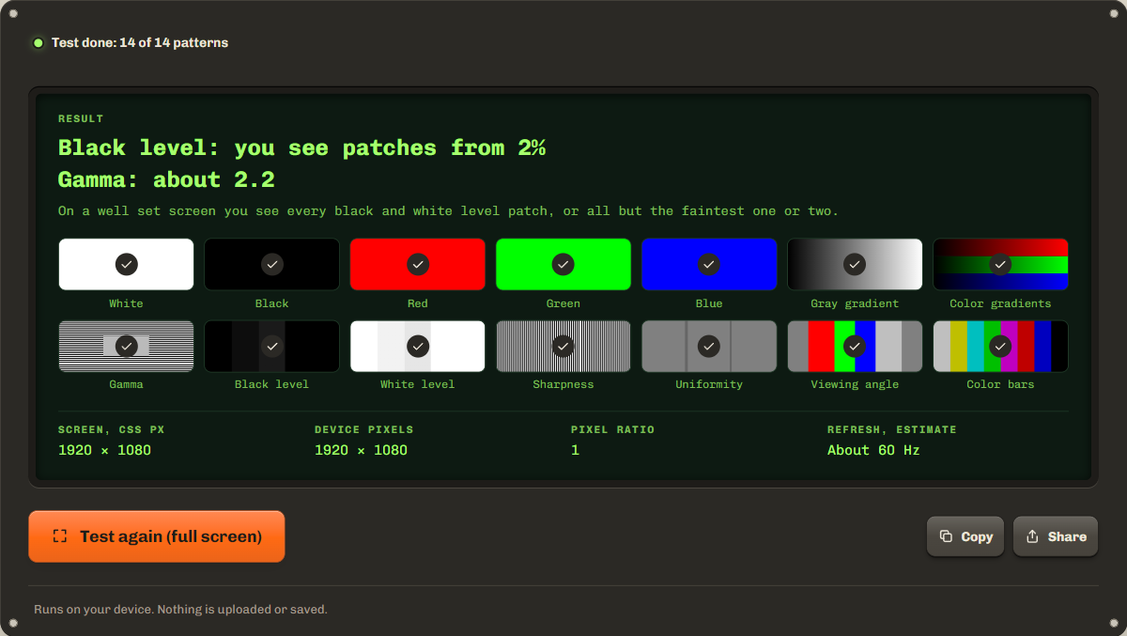
Task: Click the Copy button
Action: tap(965, 536)
